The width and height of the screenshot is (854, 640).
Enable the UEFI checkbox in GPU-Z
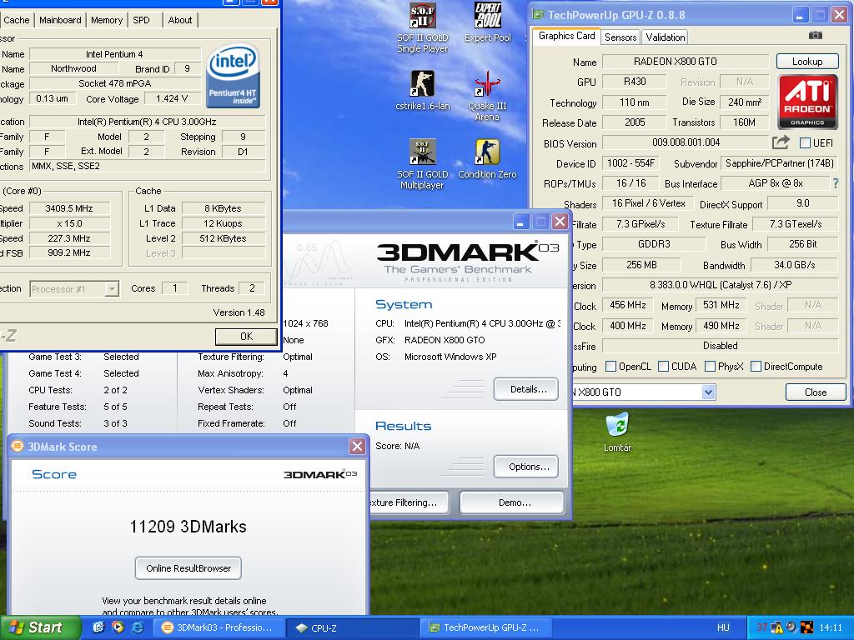pyautogui.click(x=805, y=143)
